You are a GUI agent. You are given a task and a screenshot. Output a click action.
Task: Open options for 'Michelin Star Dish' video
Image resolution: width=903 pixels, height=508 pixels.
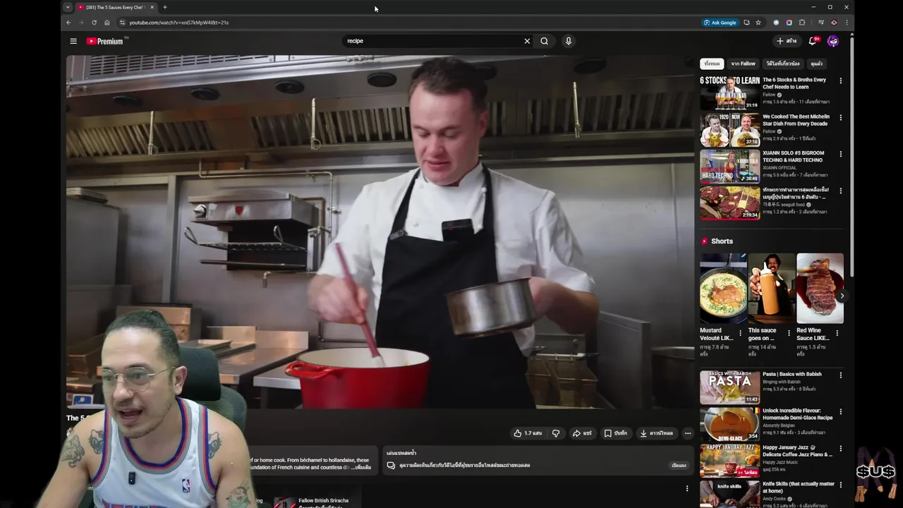click(x=840, y=117)
